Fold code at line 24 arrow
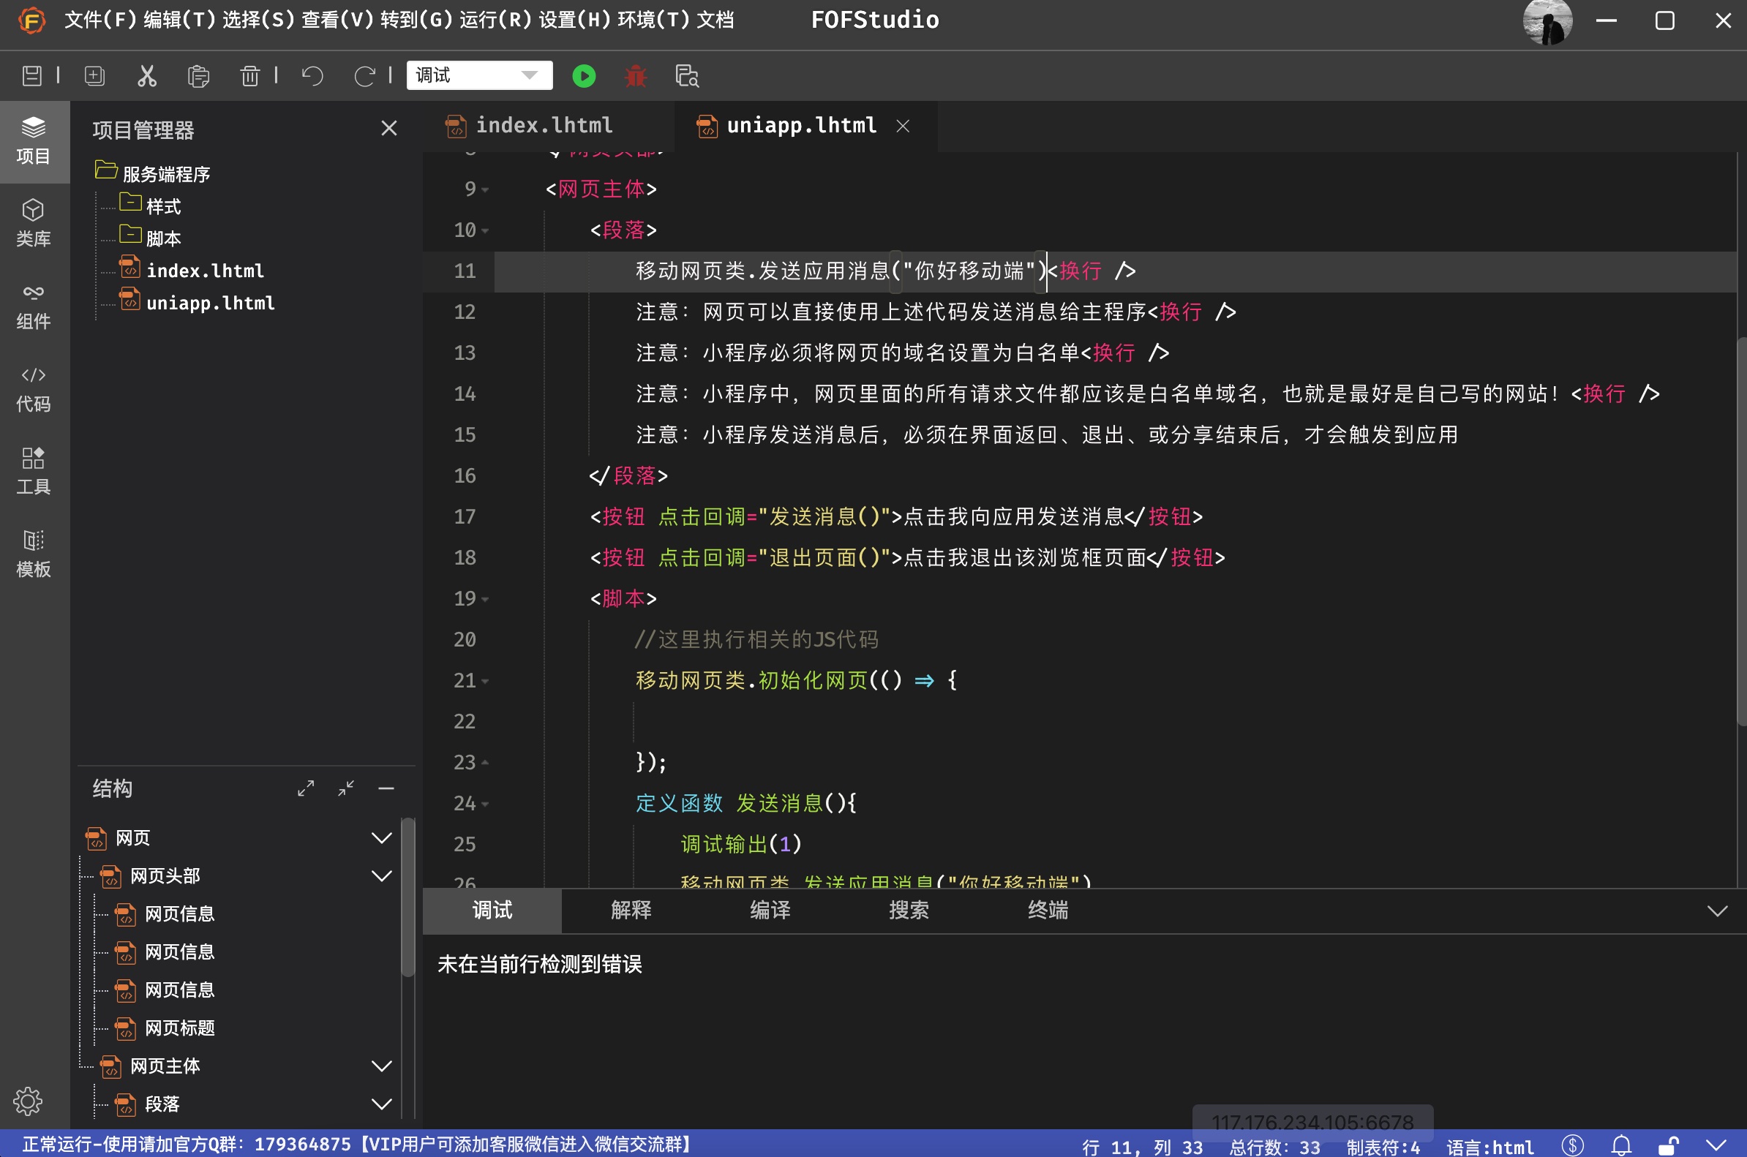Image resolution: width=1747 pixels, height=1157 pixels. pos(485,804)
